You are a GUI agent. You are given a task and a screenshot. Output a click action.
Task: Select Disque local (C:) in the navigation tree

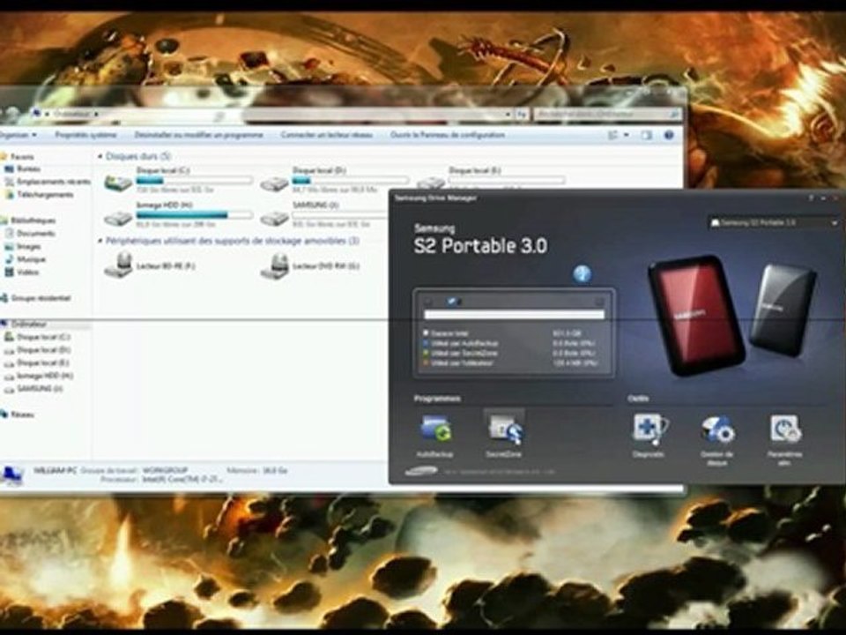37,337
